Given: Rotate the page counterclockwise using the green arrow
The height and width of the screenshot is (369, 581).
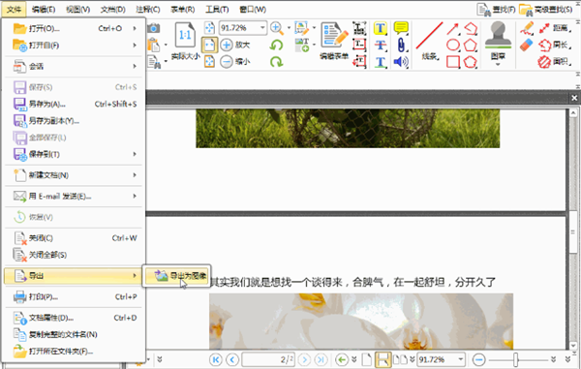Looking at the screenshot, I should [276, 46].
